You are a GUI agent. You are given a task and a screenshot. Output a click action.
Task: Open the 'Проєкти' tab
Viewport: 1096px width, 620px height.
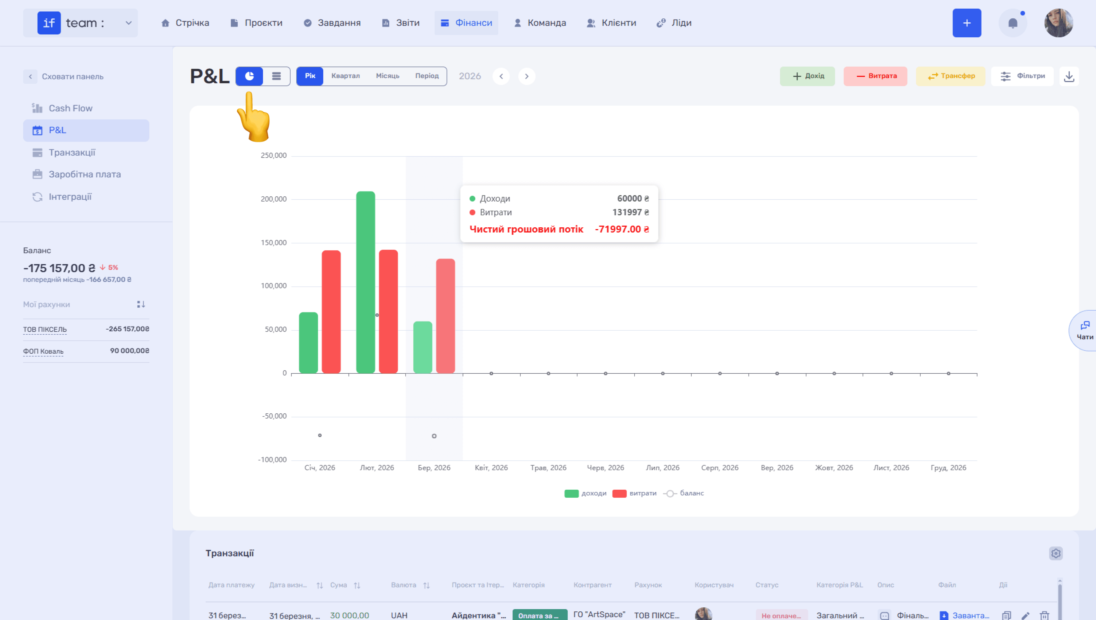256,23
